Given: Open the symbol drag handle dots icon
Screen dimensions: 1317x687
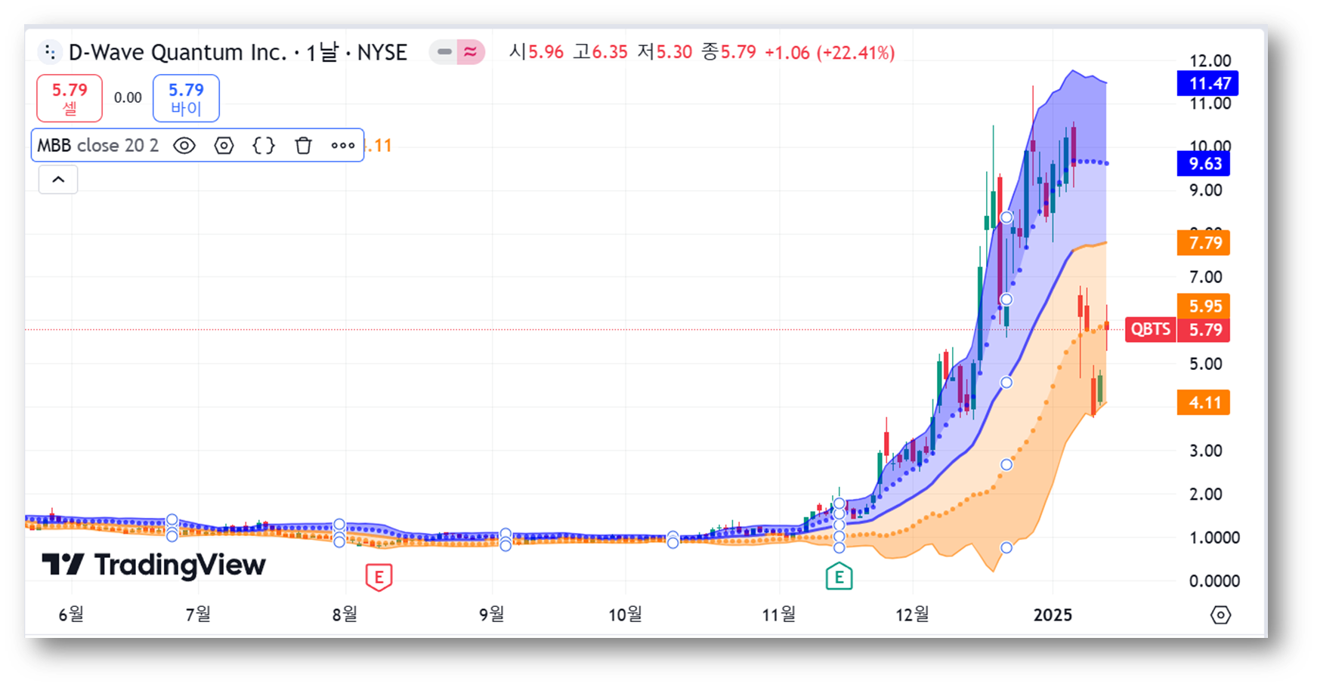Looking at the screenshot, I should [49, 52].
